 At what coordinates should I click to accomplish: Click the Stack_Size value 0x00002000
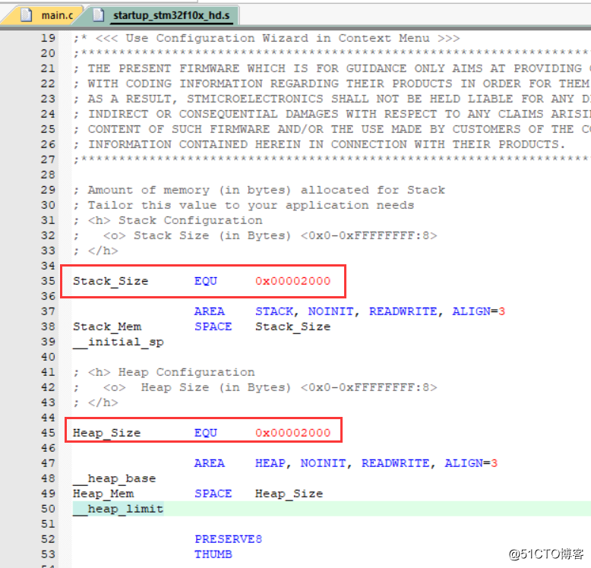pos(293,281)
